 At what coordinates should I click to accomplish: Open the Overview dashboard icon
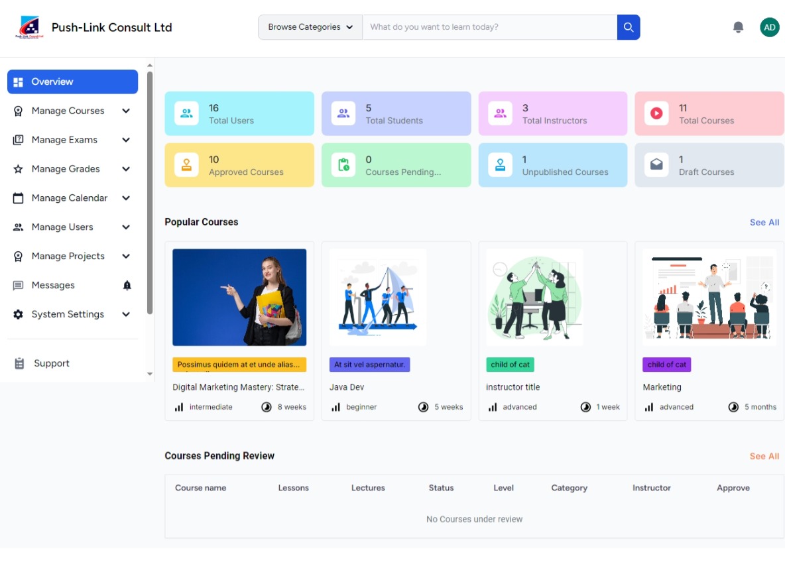pyautogui.click(x=19, y=81)
